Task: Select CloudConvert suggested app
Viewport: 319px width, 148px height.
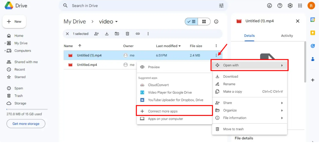Action: pyautogui.click(x=174, y=85)
